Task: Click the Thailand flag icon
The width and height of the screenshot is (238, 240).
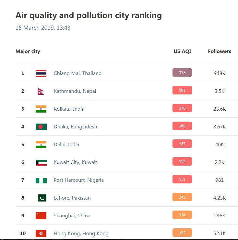Action: coord(41,73)
